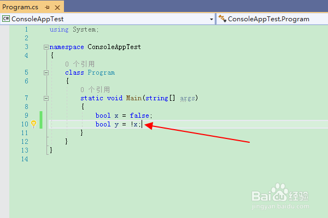Click the 'Main' method name
Image resolution: width=328 pixels, height=218 pixels.
(x=134, y=98)
